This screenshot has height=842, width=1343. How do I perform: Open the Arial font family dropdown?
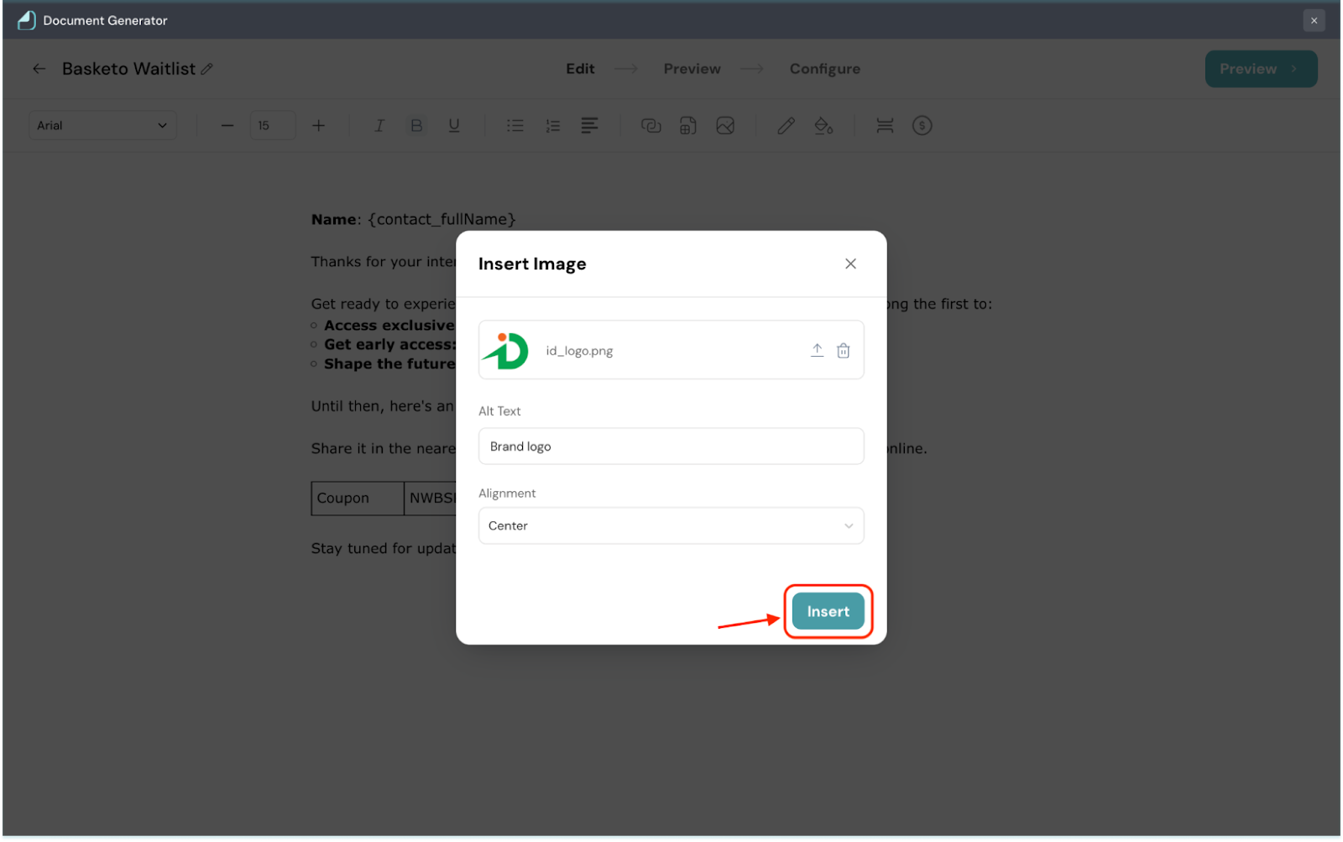click(102, 126)
